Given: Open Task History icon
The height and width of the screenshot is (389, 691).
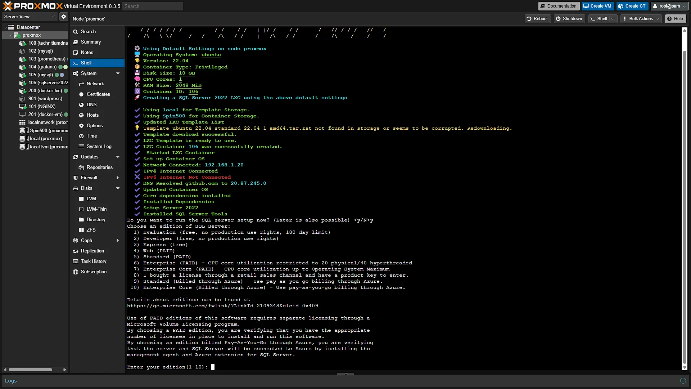Looking at the screenshot, I should coord(76,261).
